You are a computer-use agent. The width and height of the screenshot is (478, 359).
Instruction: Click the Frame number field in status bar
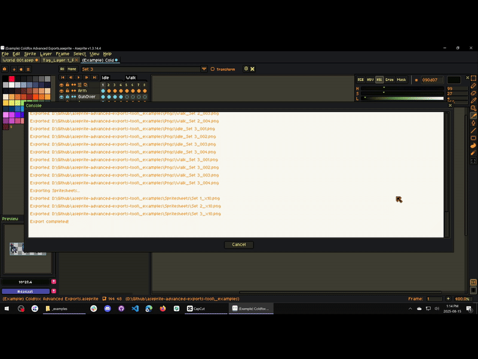click(x=434, y=299)
